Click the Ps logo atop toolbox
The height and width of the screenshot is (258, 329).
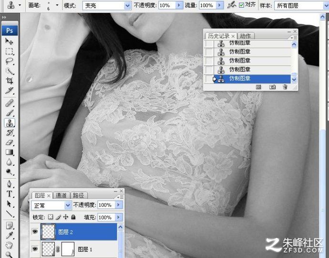(x=10, y=31)
